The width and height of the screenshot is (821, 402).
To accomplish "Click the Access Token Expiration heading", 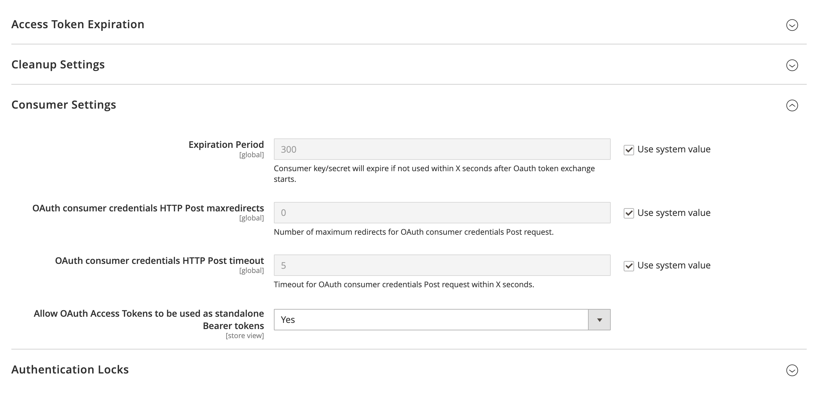I will click(x=78, y=24).
